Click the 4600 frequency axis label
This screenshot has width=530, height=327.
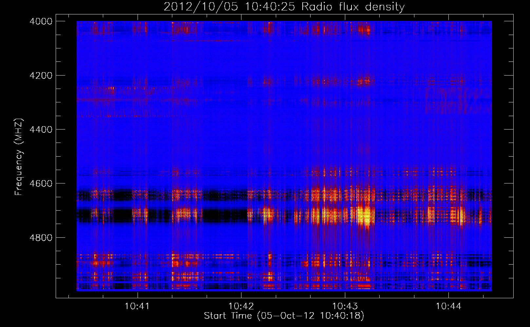click(x=41, y=183)
